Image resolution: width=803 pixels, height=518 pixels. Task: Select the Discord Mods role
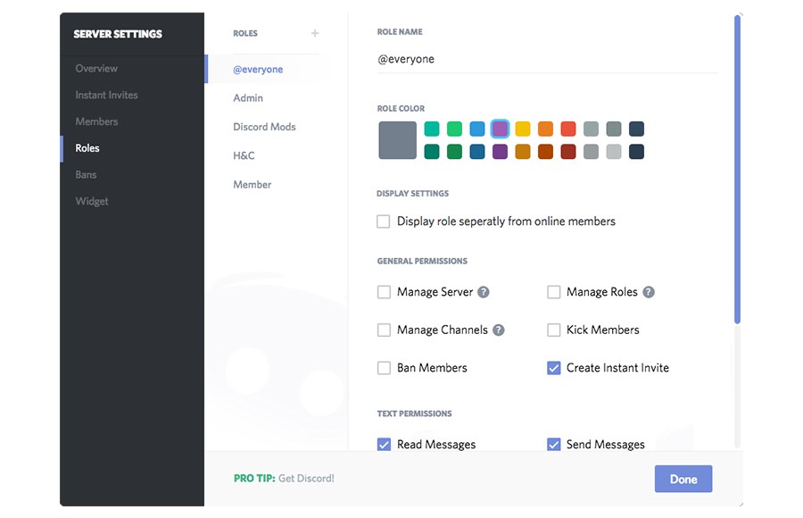pos(264,127)
